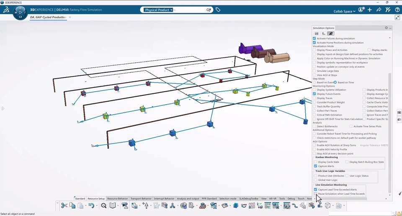The height and width of the screenshot is (216, 402).
Task: Uncheck Capture Alerts under Kanban Monitoring
Action: (x=316, y=166)
